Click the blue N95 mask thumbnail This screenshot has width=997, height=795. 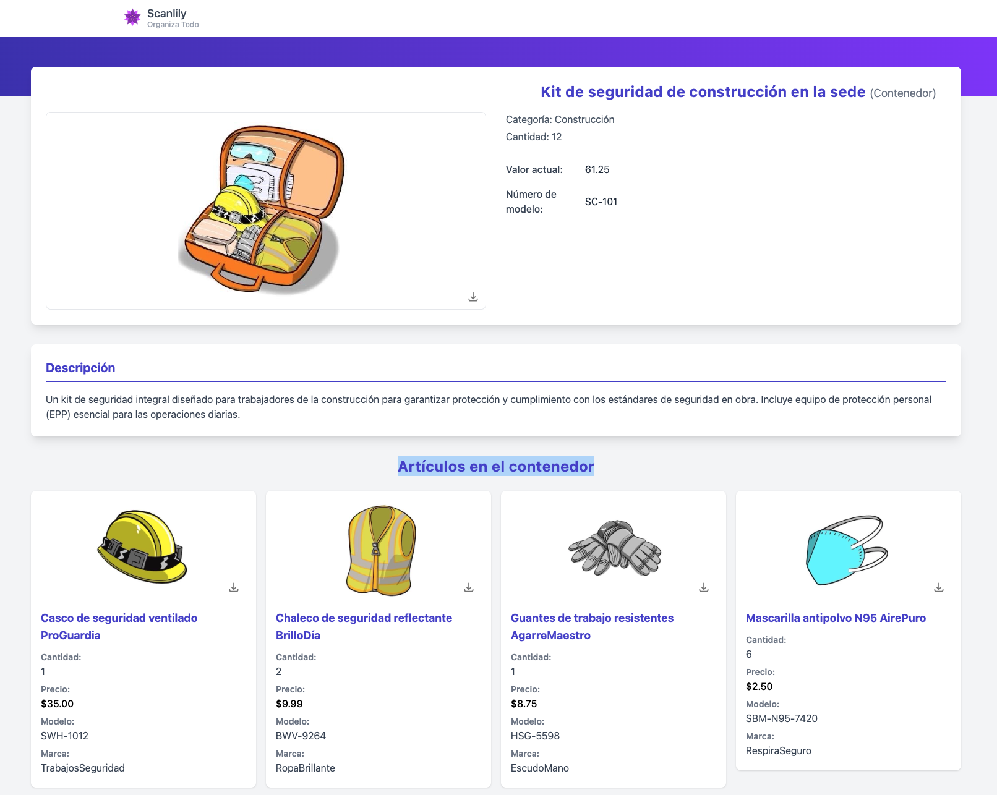(847, 550)
